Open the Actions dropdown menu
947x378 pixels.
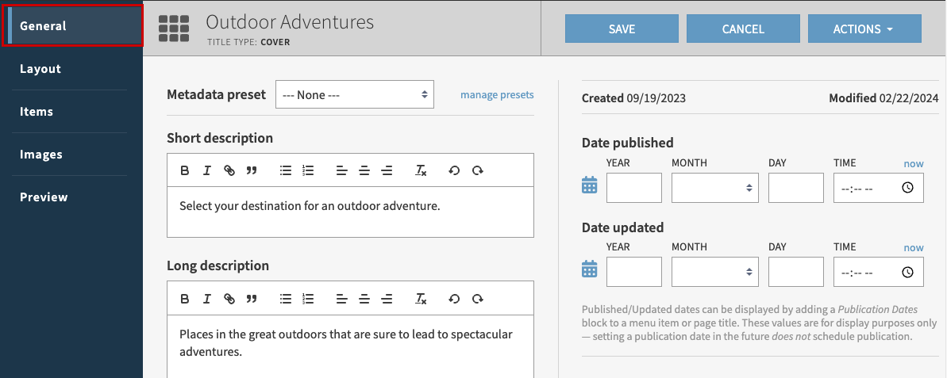coord(864,29)
